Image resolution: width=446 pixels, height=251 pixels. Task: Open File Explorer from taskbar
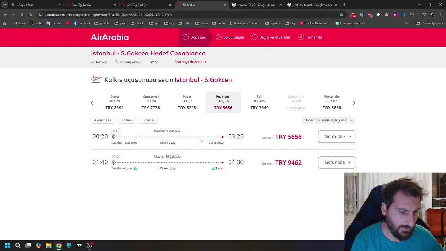tap(48, 245)
